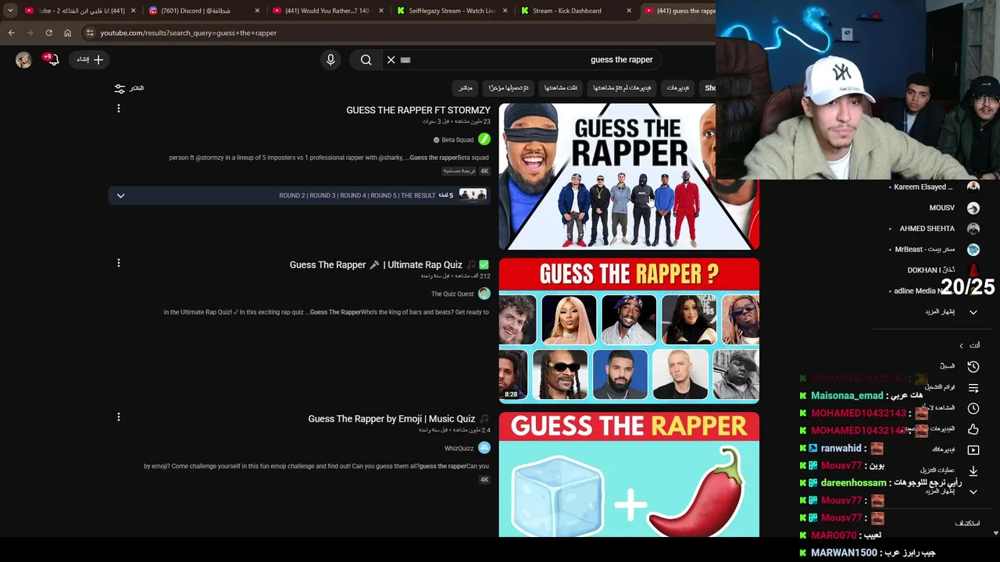Open the sidebar Watch Later clock icon

(973, 408)
